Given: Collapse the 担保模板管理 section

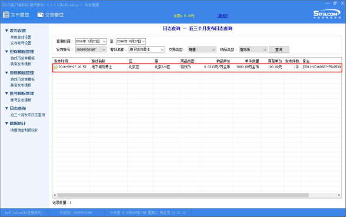Looking at the screenshot, I should tap(6, 52).
